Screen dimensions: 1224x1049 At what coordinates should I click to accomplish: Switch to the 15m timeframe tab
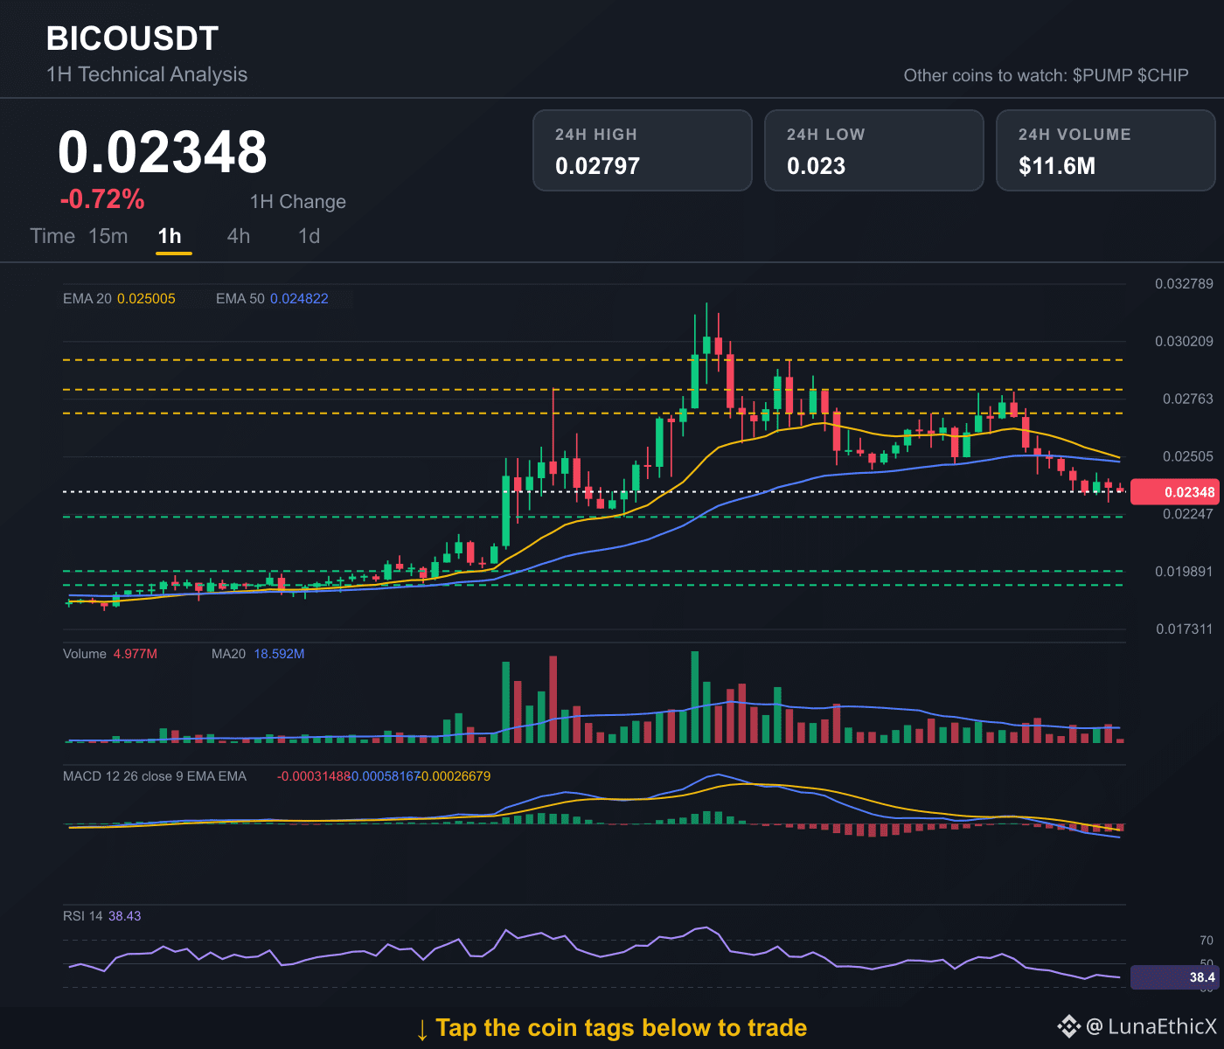point(108,236)
